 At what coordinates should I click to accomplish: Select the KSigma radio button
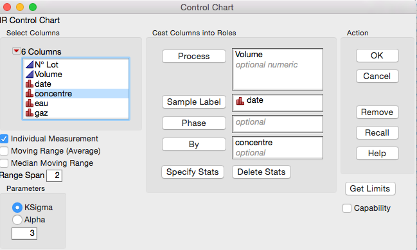click(17, 208)
